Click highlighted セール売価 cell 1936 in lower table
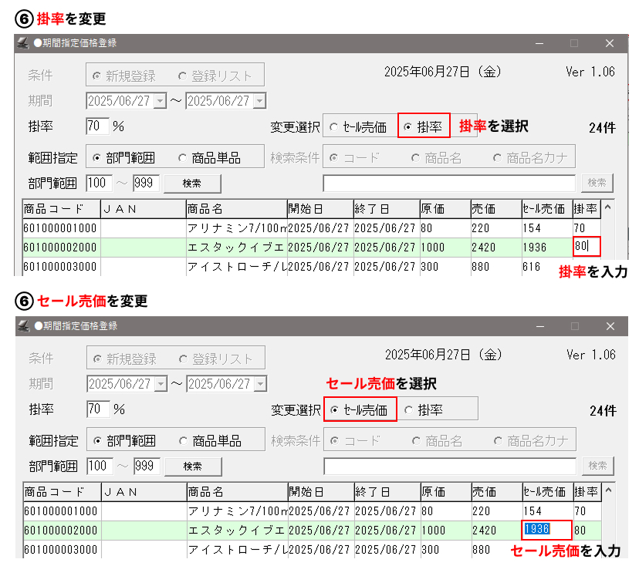The height and width of the screenshot is (566, 639). (546, 531)
